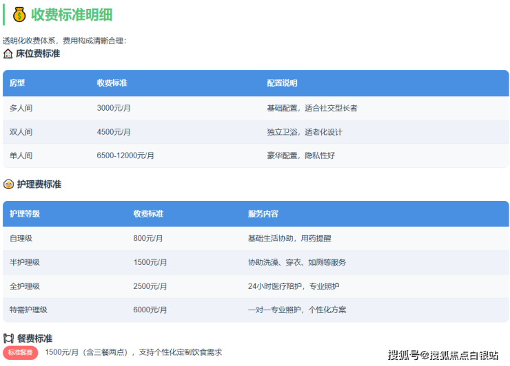Image resolution: width=510 pixels, height=366 pixels.
Task: Click the 1500元/月（含三餐两点） meal fee text
Action: coord(87,352)
